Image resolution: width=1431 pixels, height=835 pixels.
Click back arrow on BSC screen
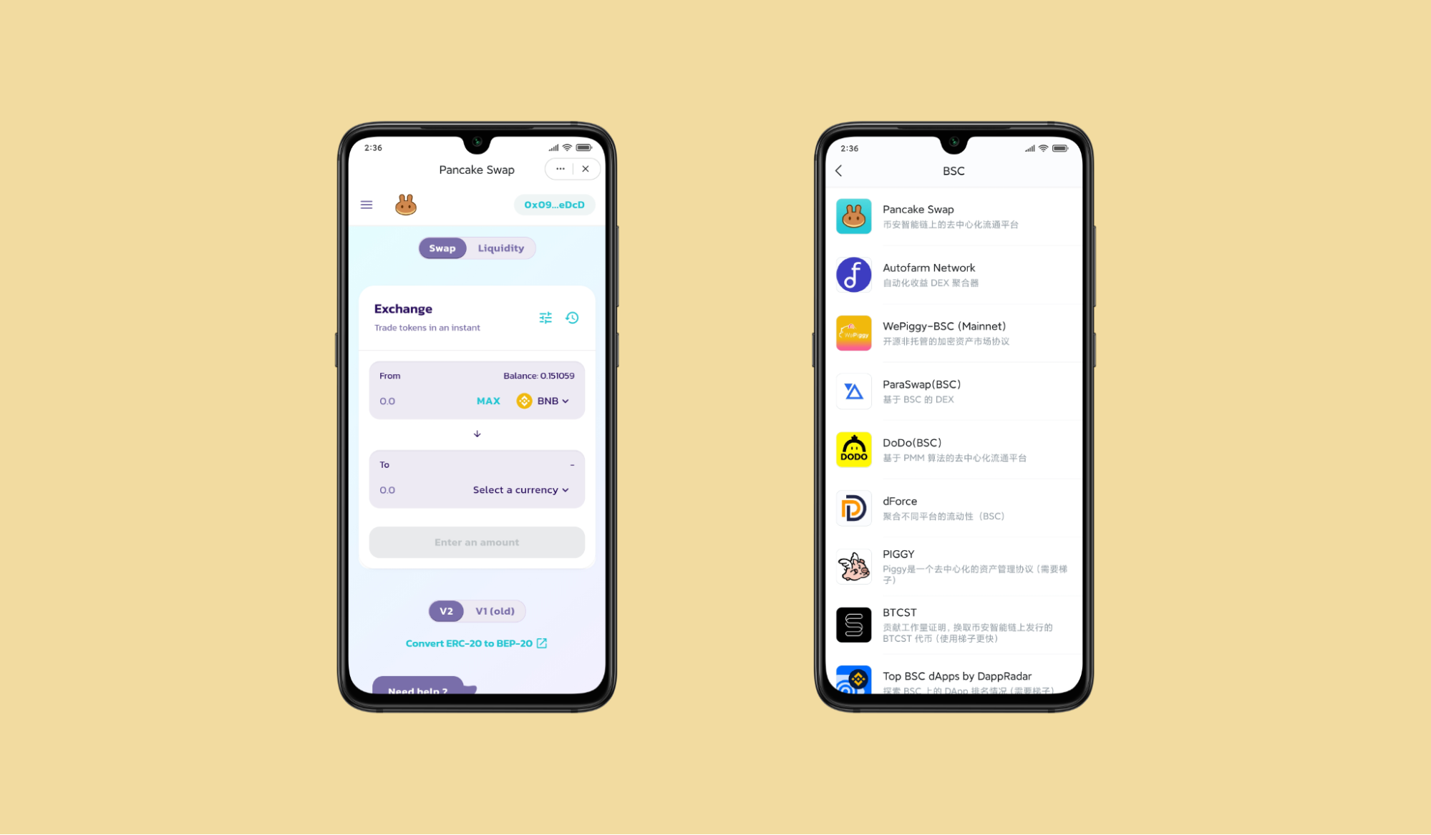[838, 172]
